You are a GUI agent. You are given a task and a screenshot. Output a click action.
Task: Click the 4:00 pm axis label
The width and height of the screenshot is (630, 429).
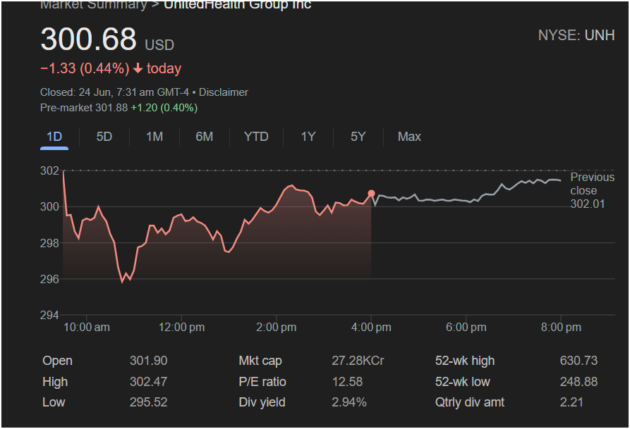point(371,328)
